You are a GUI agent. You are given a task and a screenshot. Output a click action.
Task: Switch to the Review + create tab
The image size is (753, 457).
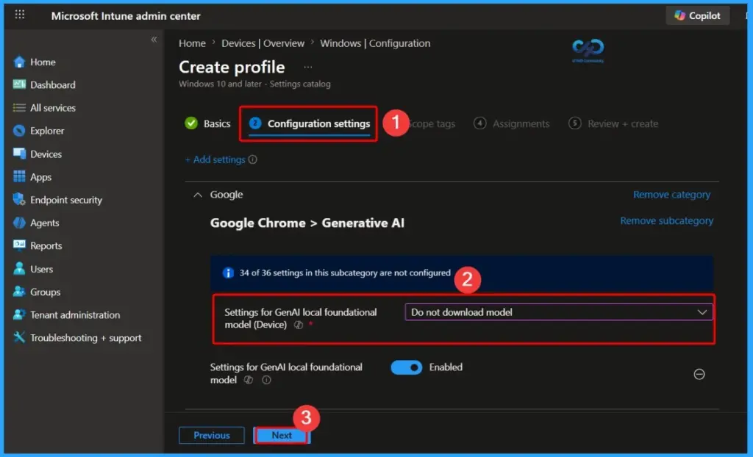tap(613, 123)
